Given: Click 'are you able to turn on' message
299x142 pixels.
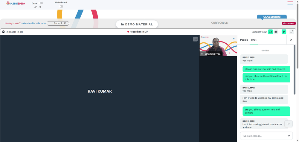Looking at the screenshot, I should click(266, 111).
